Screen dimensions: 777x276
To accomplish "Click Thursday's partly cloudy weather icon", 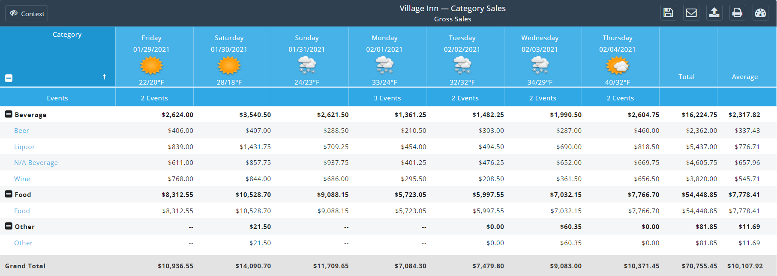I will (617, 66).
